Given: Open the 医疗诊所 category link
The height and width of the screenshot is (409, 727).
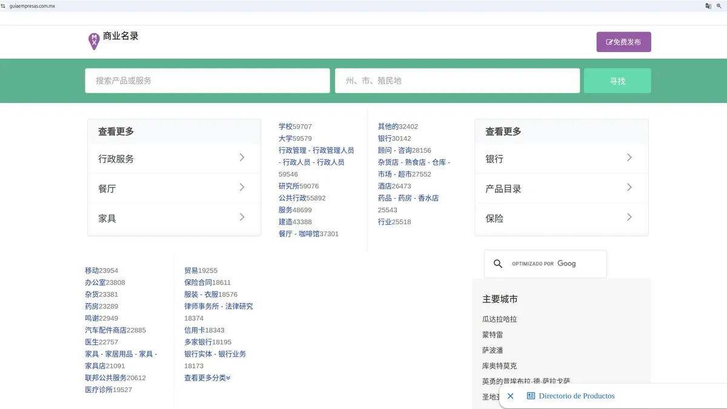Looking at the screenshot, I should (x=99, y=390).
